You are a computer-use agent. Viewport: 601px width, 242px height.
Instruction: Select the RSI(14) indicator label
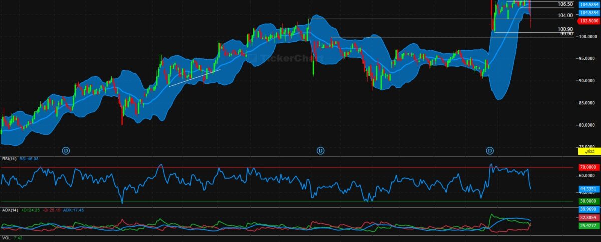tap(9, 159)
